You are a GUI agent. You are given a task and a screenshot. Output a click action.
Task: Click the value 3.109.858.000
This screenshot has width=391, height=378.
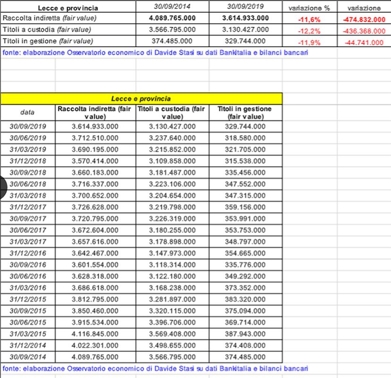tap(172, 161)
